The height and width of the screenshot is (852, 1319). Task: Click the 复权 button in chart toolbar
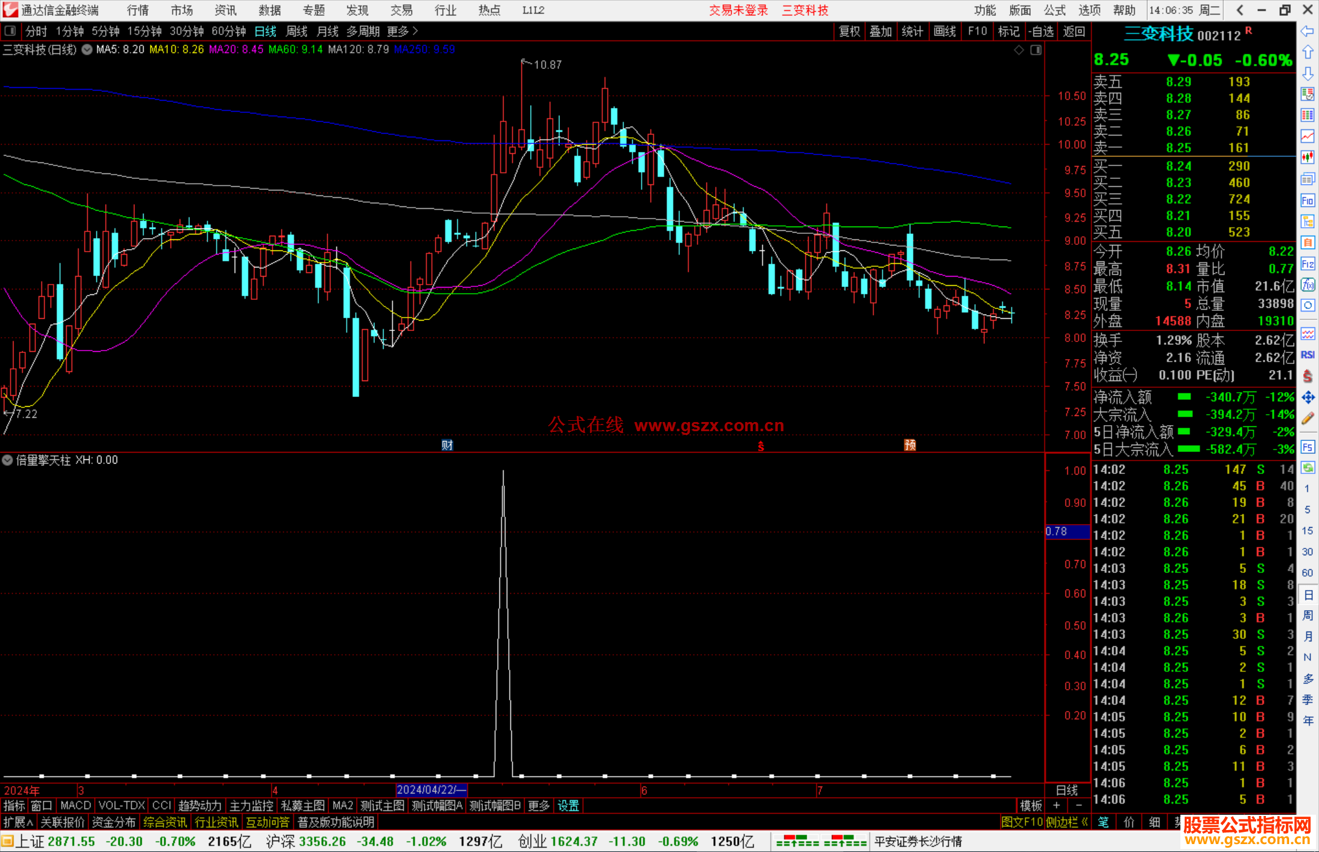point(849,31)
